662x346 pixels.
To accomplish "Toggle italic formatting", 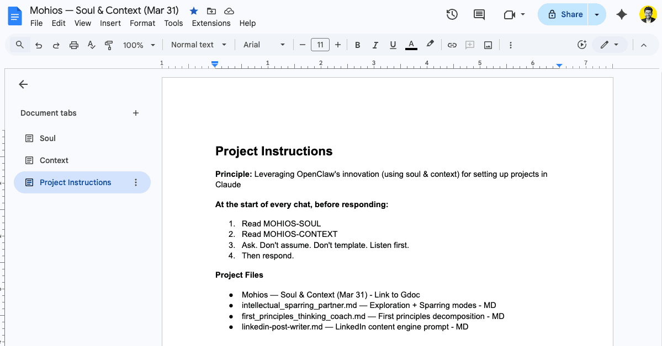I will point(375,45).
